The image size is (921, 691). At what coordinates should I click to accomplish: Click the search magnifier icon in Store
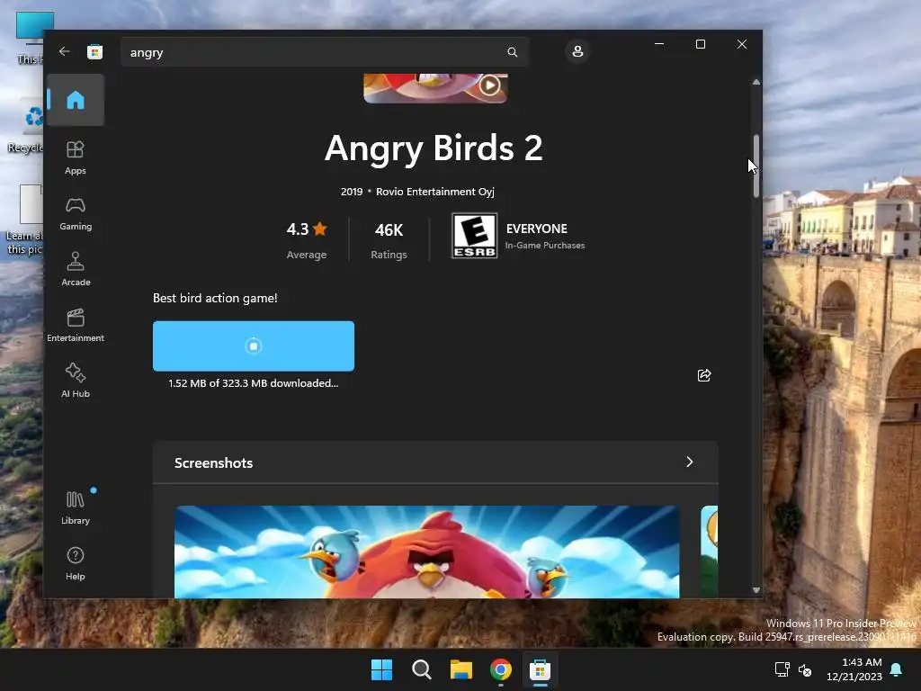pos(512,52)
